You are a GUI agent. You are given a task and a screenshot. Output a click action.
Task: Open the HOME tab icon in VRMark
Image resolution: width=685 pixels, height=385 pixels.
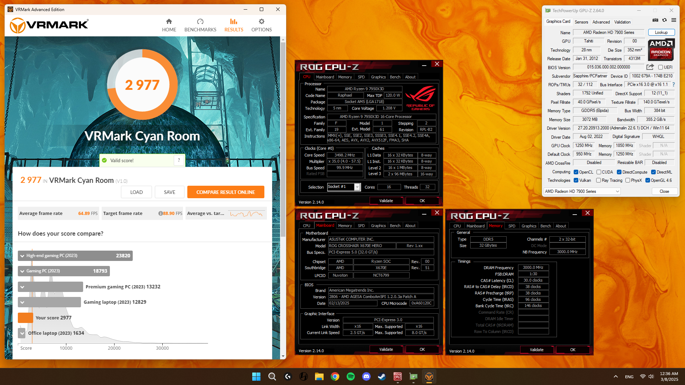tap(169, 21)
